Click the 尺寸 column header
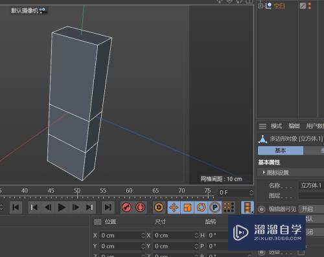324x257 pixels. click(161, 222)
